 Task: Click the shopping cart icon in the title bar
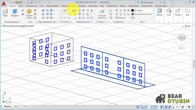[x=160, y=2]
